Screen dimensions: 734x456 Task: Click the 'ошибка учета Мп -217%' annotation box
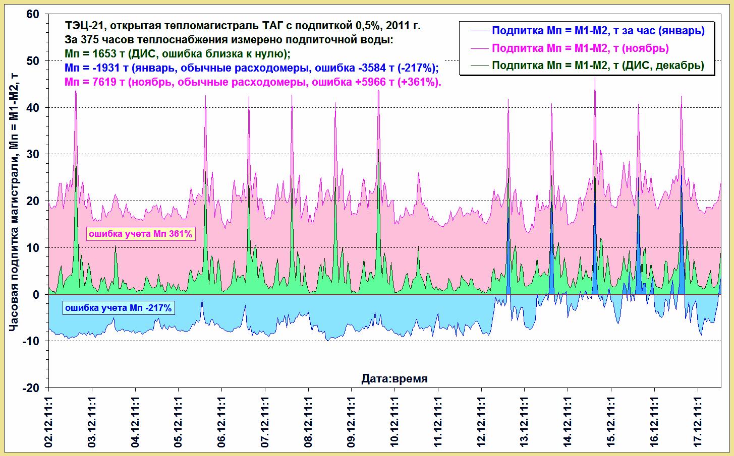(119, 308)
